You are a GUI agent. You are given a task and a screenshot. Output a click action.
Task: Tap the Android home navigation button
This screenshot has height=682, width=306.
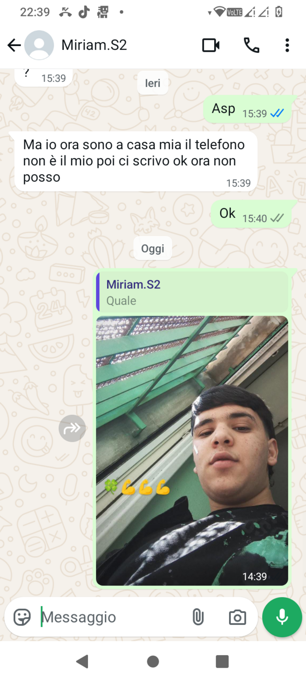(153, 662)
